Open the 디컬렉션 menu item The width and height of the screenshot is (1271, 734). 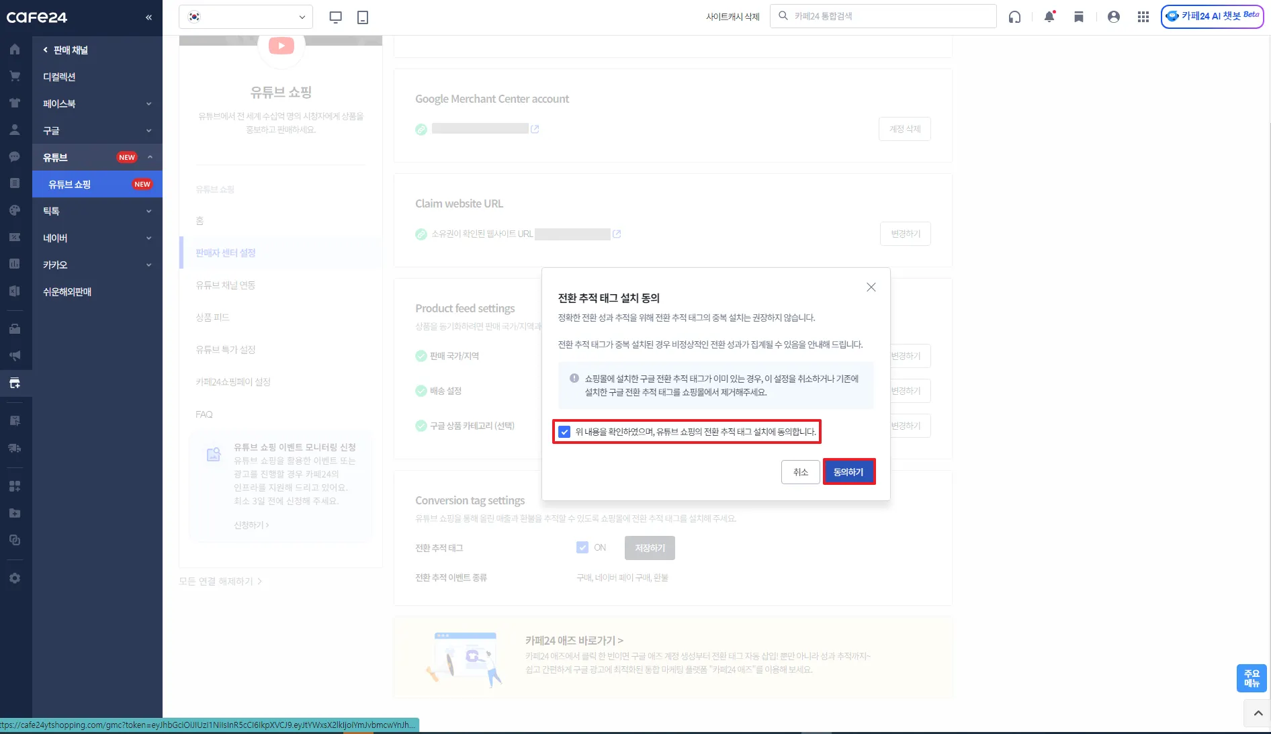(97, 77)
